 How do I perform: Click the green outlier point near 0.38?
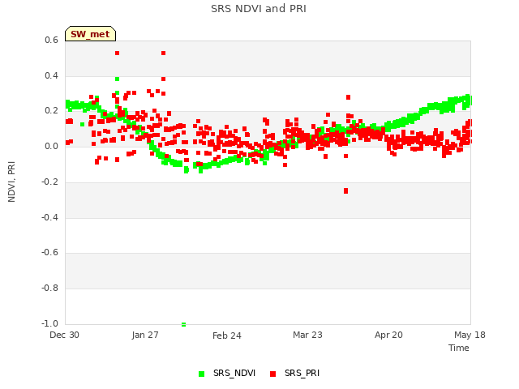[117, 79]
